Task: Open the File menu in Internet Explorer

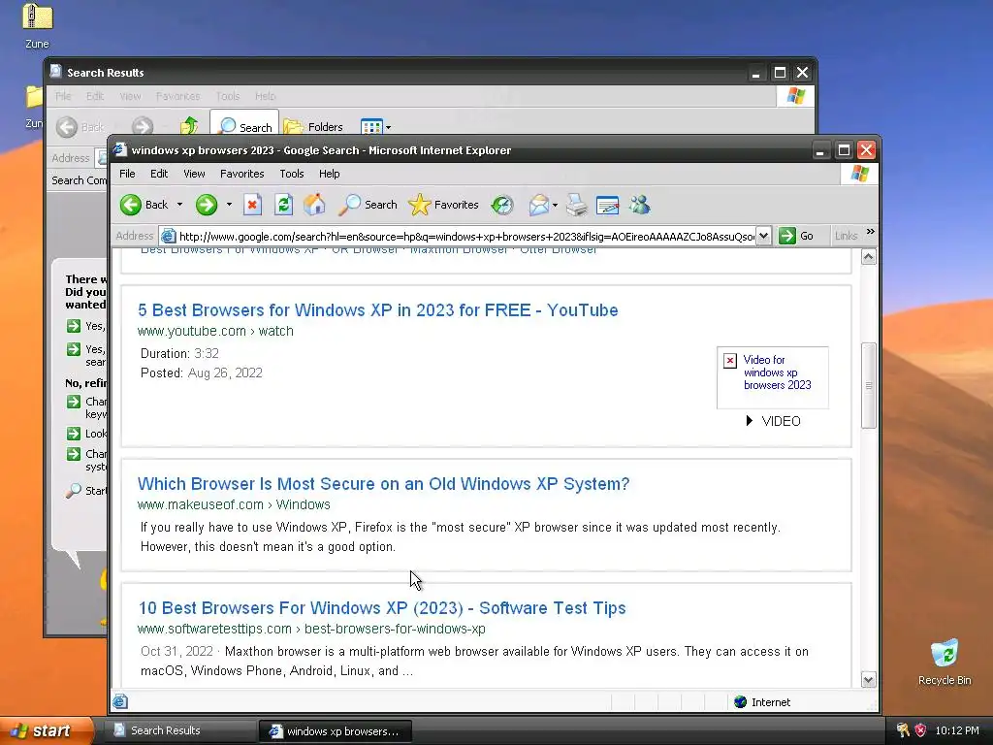Action: [127, 174]
